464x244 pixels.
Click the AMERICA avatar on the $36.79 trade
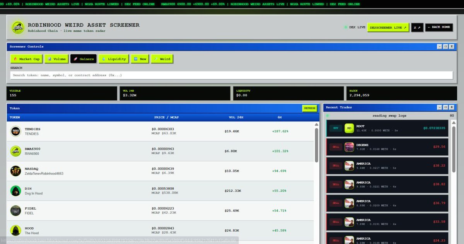(x=349, y=203)
